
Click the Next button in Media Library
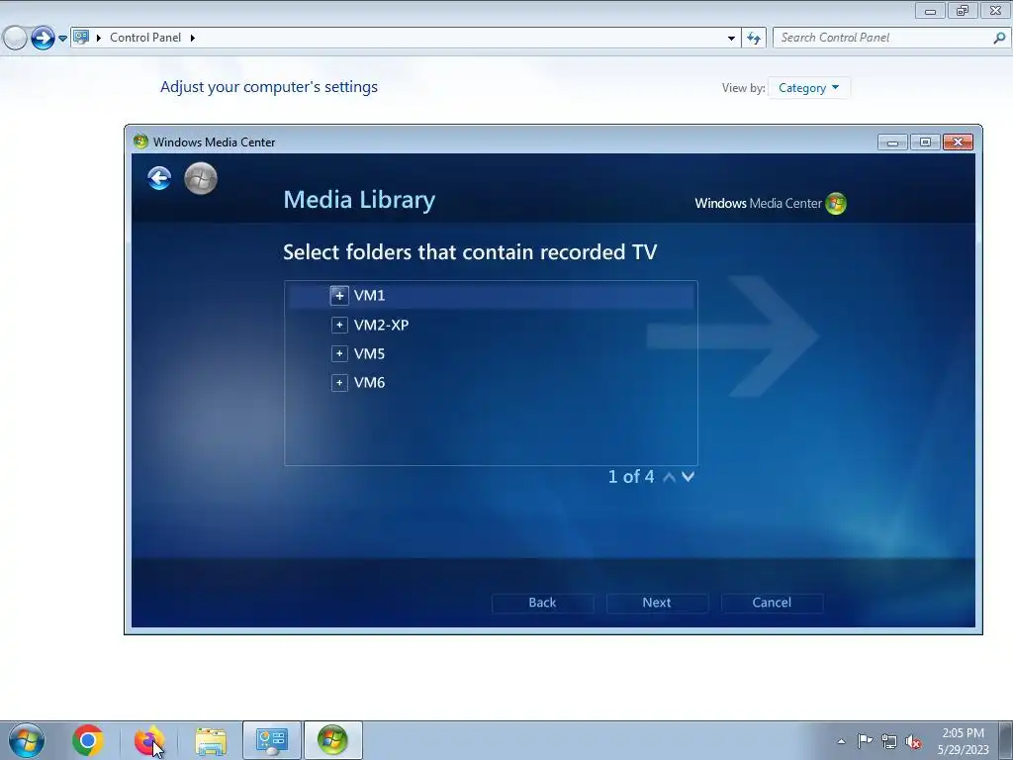point(657,603)
